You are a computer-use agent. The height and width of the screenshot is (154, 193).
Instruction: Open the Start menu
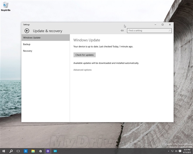[4, 151]
